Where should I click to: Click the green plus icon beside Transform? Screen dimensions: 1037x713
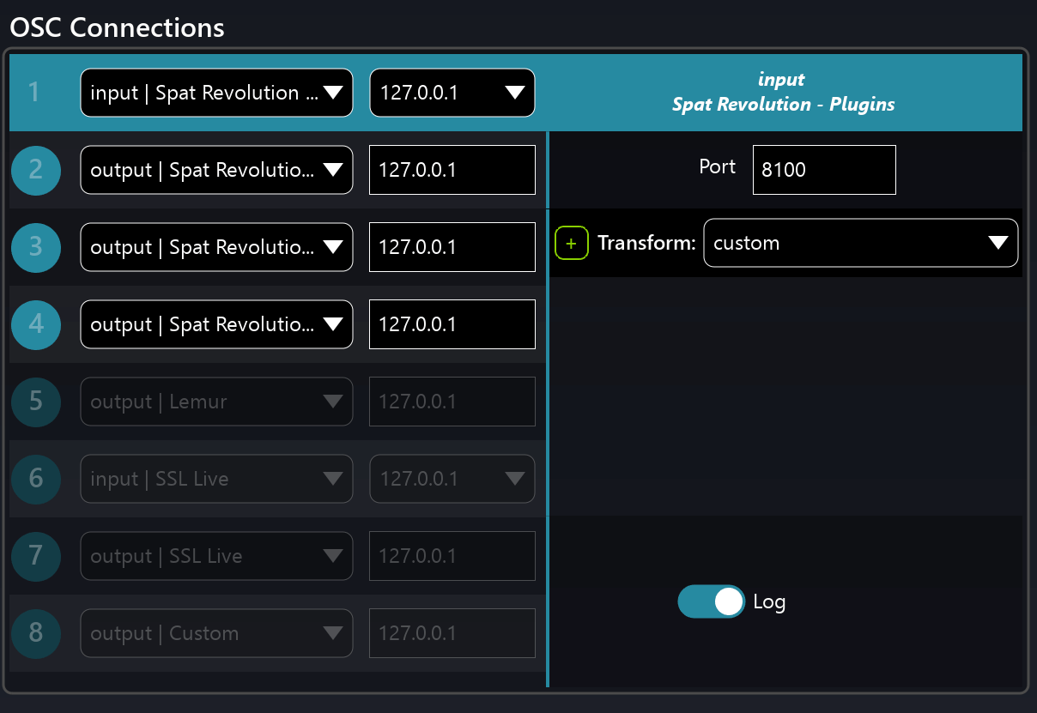click(572, 244)
